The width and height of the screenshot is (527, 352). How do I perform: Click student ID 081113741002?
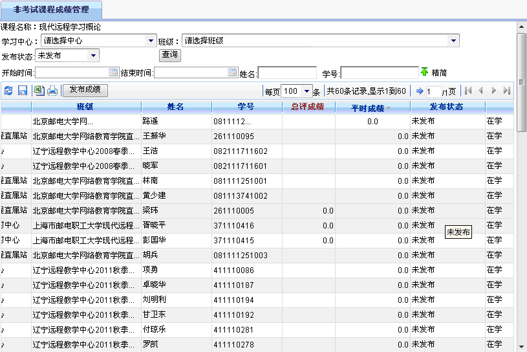[x=241, y=195]
